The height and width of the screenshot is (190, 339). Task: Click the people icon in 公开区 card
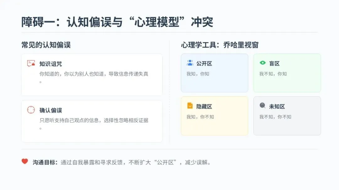click(x=190, y=63)
